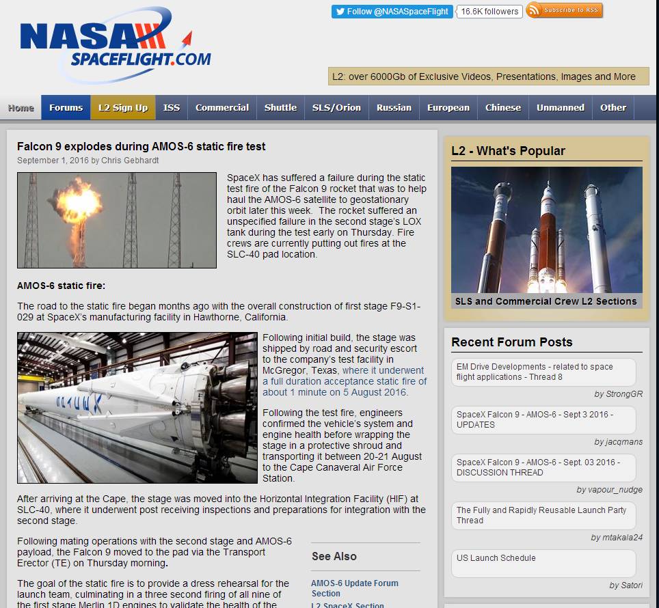Open the US Launch Schedule post
The height and width of the screenshot is (608, 659).
[x=543, y=563]
